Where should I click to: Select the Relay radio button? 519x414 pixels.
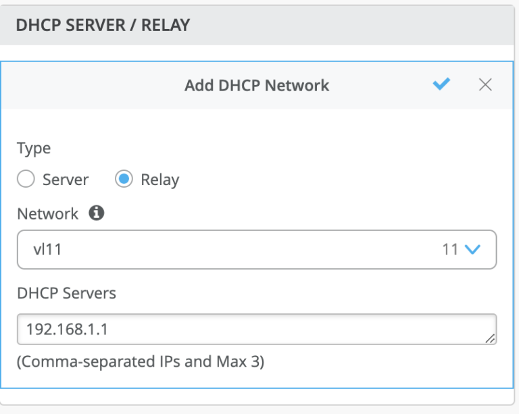coord(124,180)
